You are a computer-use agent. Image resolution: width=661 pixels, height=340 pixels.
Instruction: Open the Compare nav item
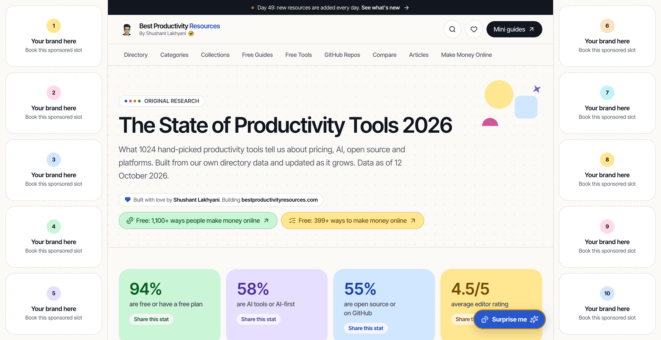(385, 55)
